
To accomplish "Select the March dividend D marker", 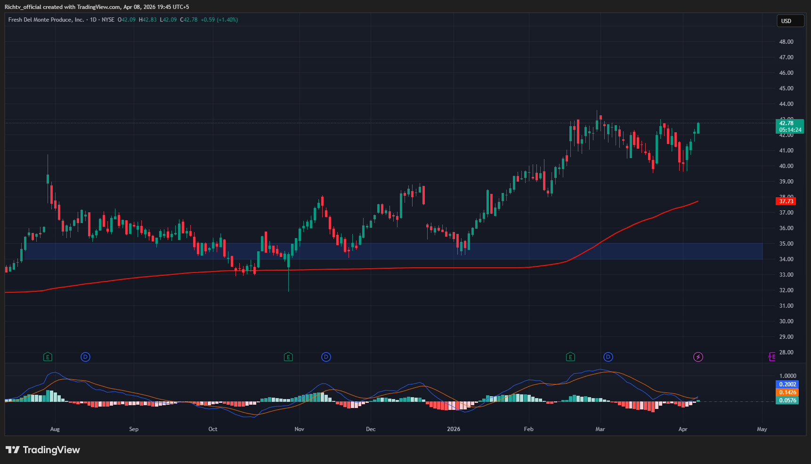I will [x=608, y=357].
